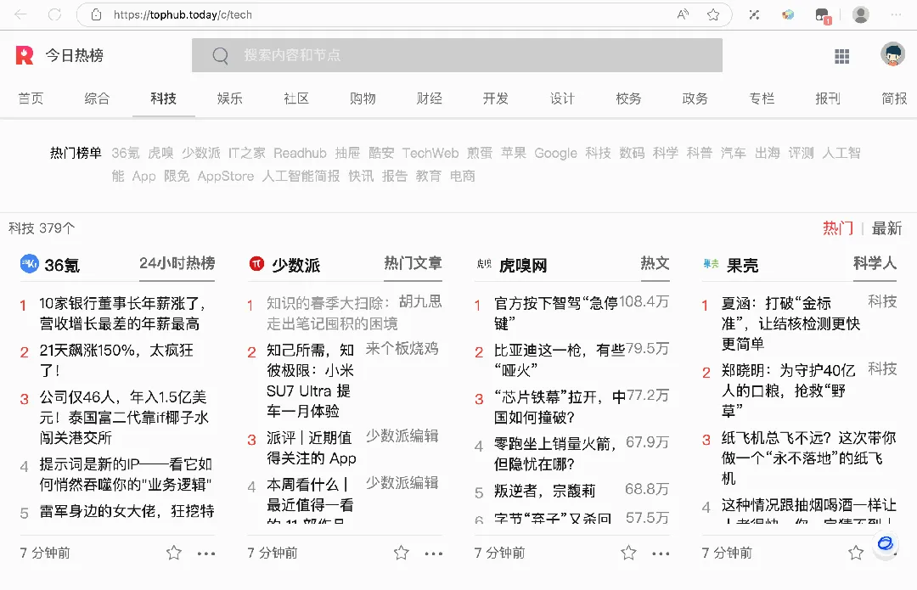The width and height of the screenshot is (917, 590).
Task: Click the floating blue assistant icon
Action: coord(886,543)
